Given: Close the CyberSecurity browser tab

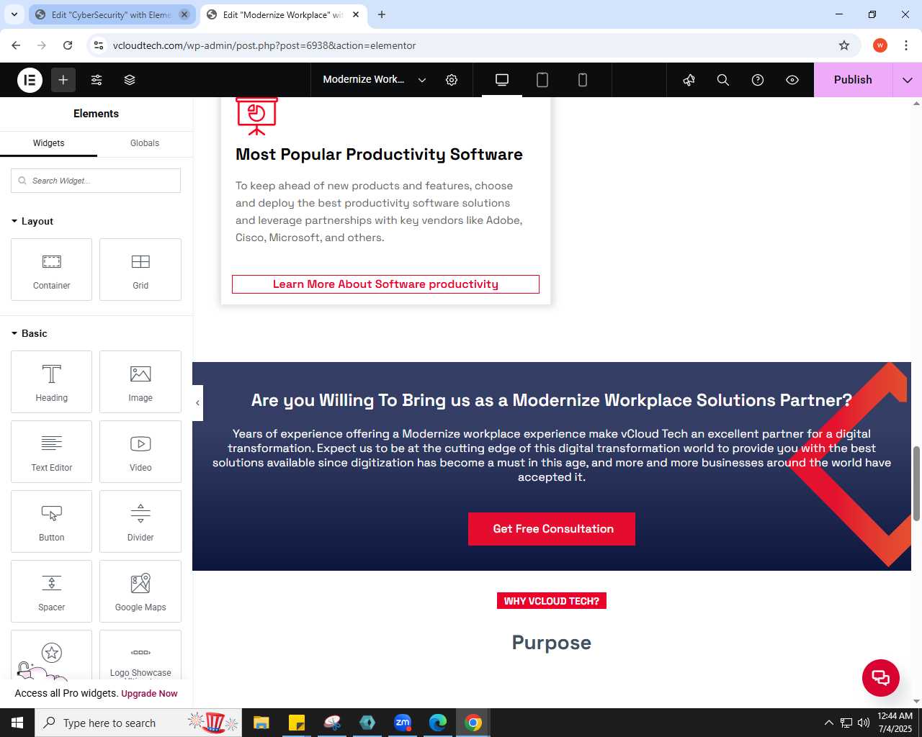Looking at the screenshot, I should (184, 14).
